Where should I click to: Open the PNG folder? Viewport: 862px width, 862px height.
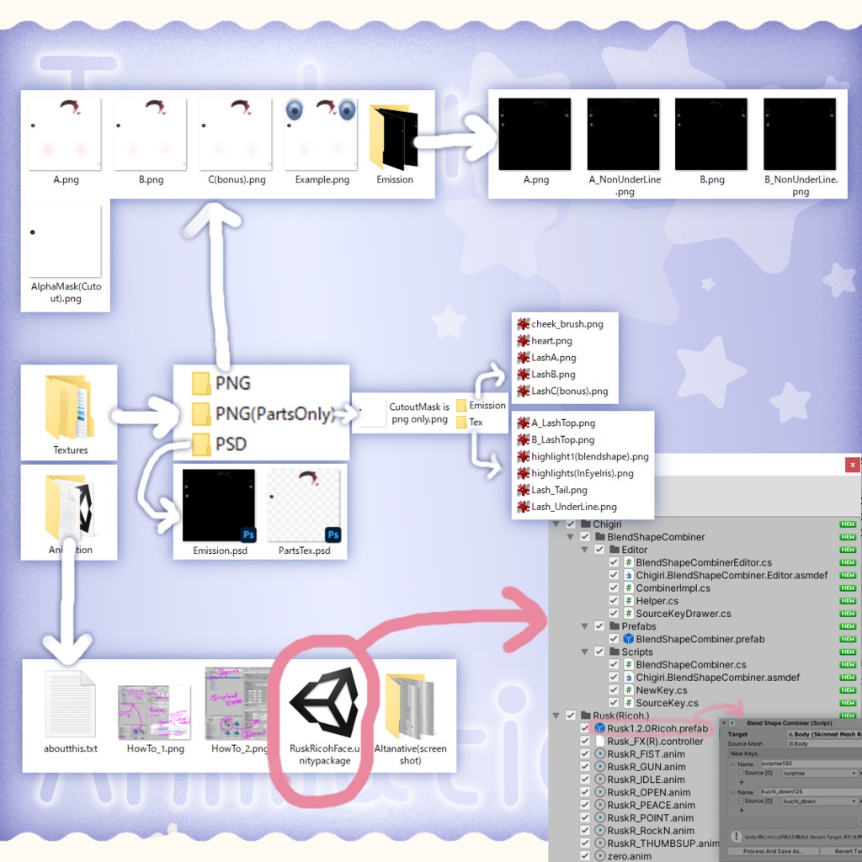[x=200, y=383]
